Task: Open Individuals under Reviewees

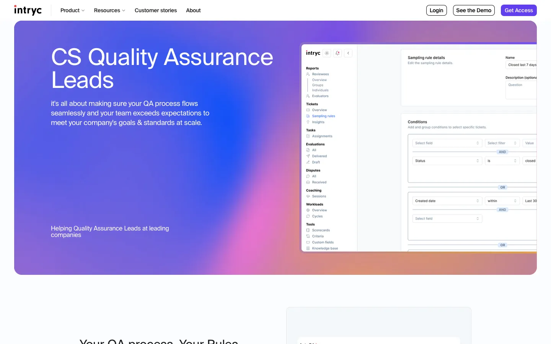Action: 320,90
